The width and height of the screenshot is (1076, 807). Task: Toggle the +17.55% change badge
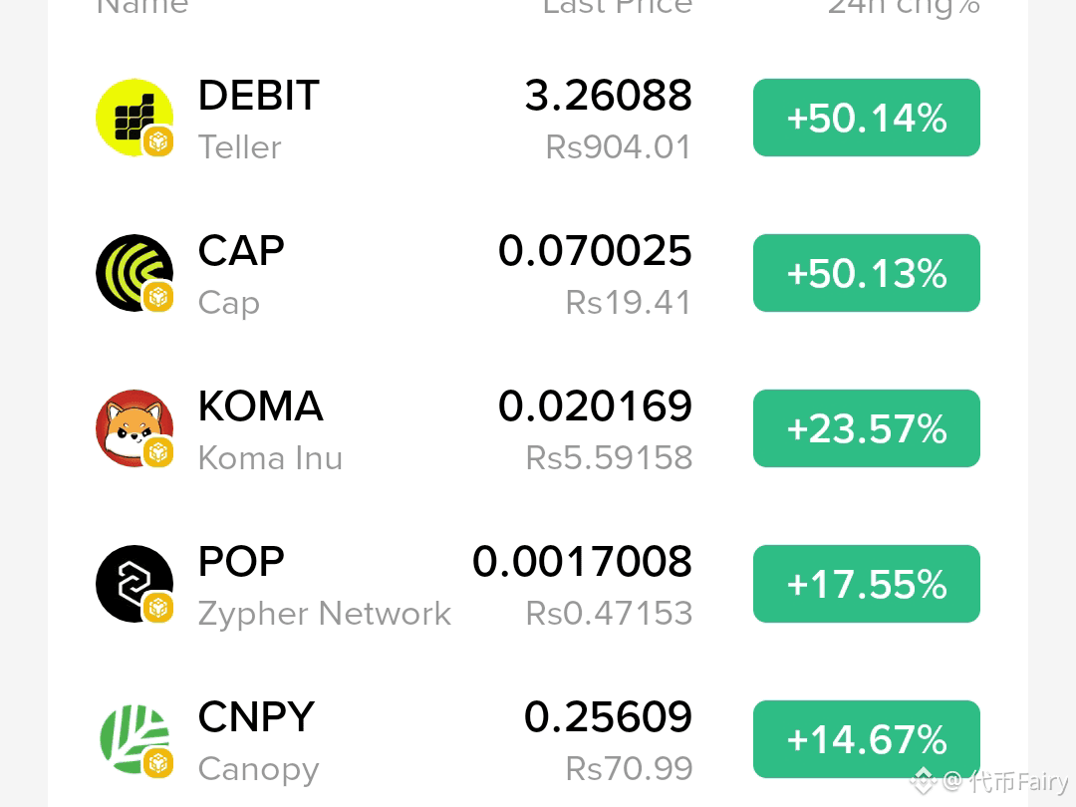(x=866, y=584)
